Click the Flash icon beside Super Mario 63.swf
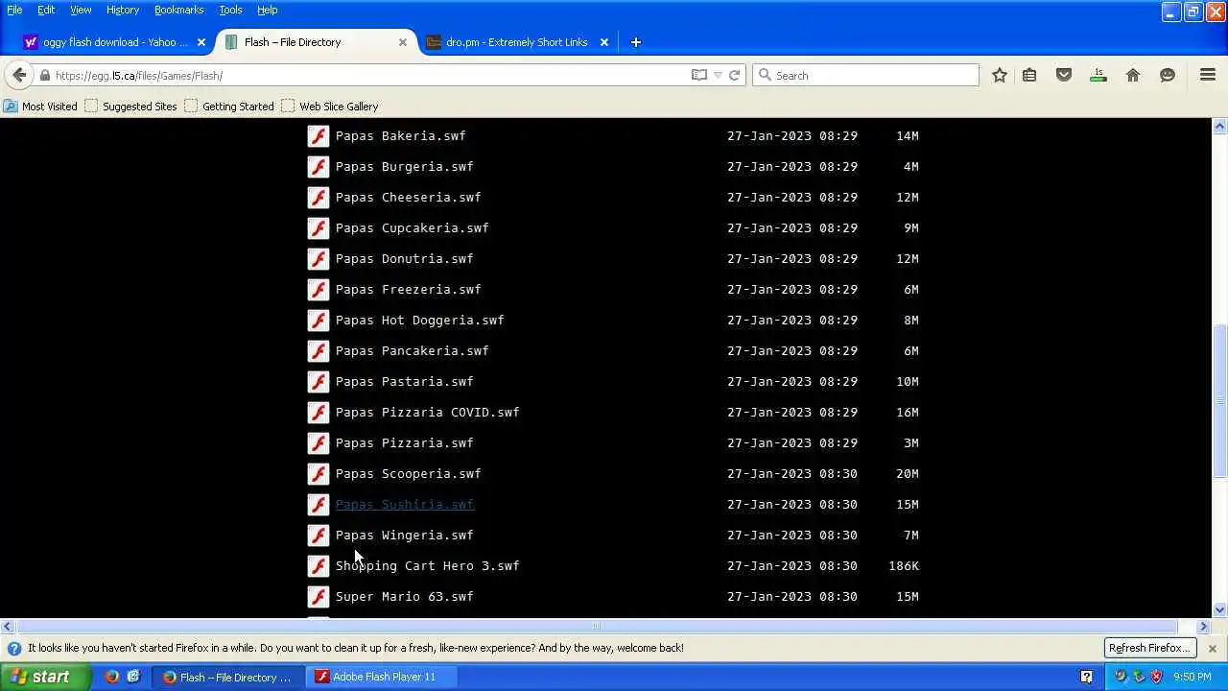 coord(318,597)
